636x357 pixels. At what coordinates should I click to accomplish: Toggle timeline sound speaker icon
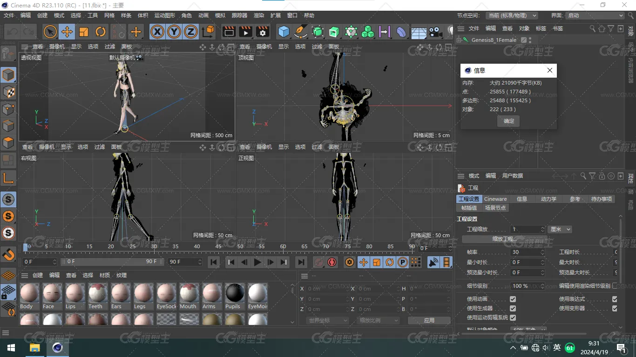tap(433, 262)
